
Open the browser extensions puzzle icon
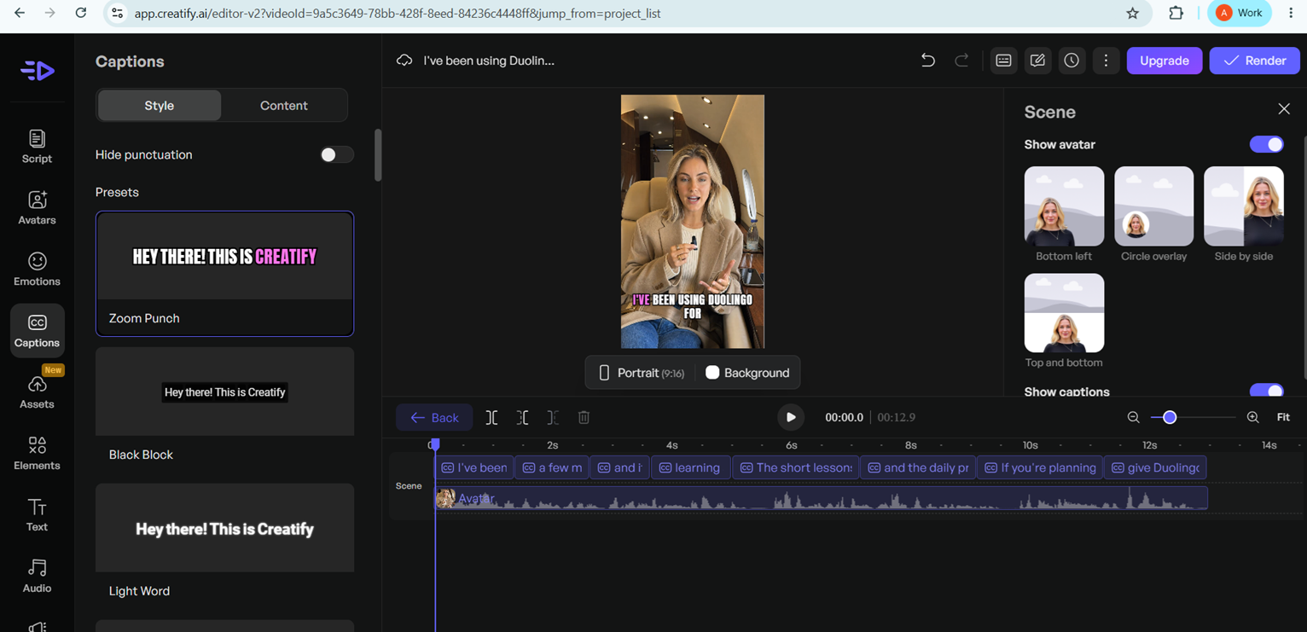[1176, 13]
